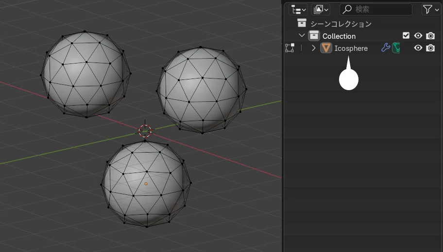This screenshot has width=443, height=252.
Task: Click the Icosphere green mesh data icon
Action: (396, 47)
